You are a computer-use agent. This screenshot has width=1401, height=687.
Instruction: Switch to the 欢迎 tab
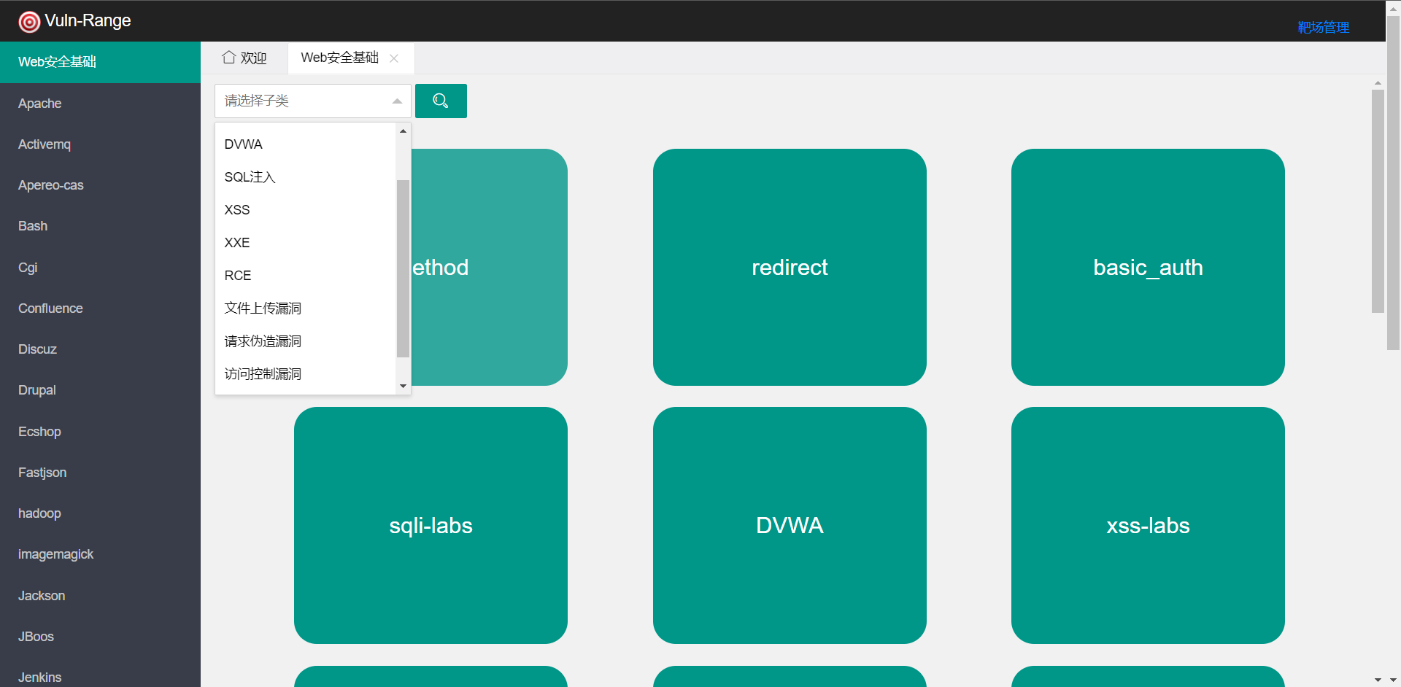click(x=245, y=58)
